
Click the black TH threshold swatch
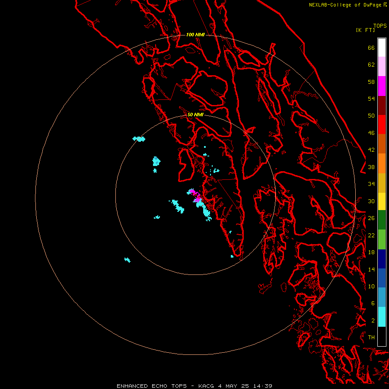tap(382, 336)
